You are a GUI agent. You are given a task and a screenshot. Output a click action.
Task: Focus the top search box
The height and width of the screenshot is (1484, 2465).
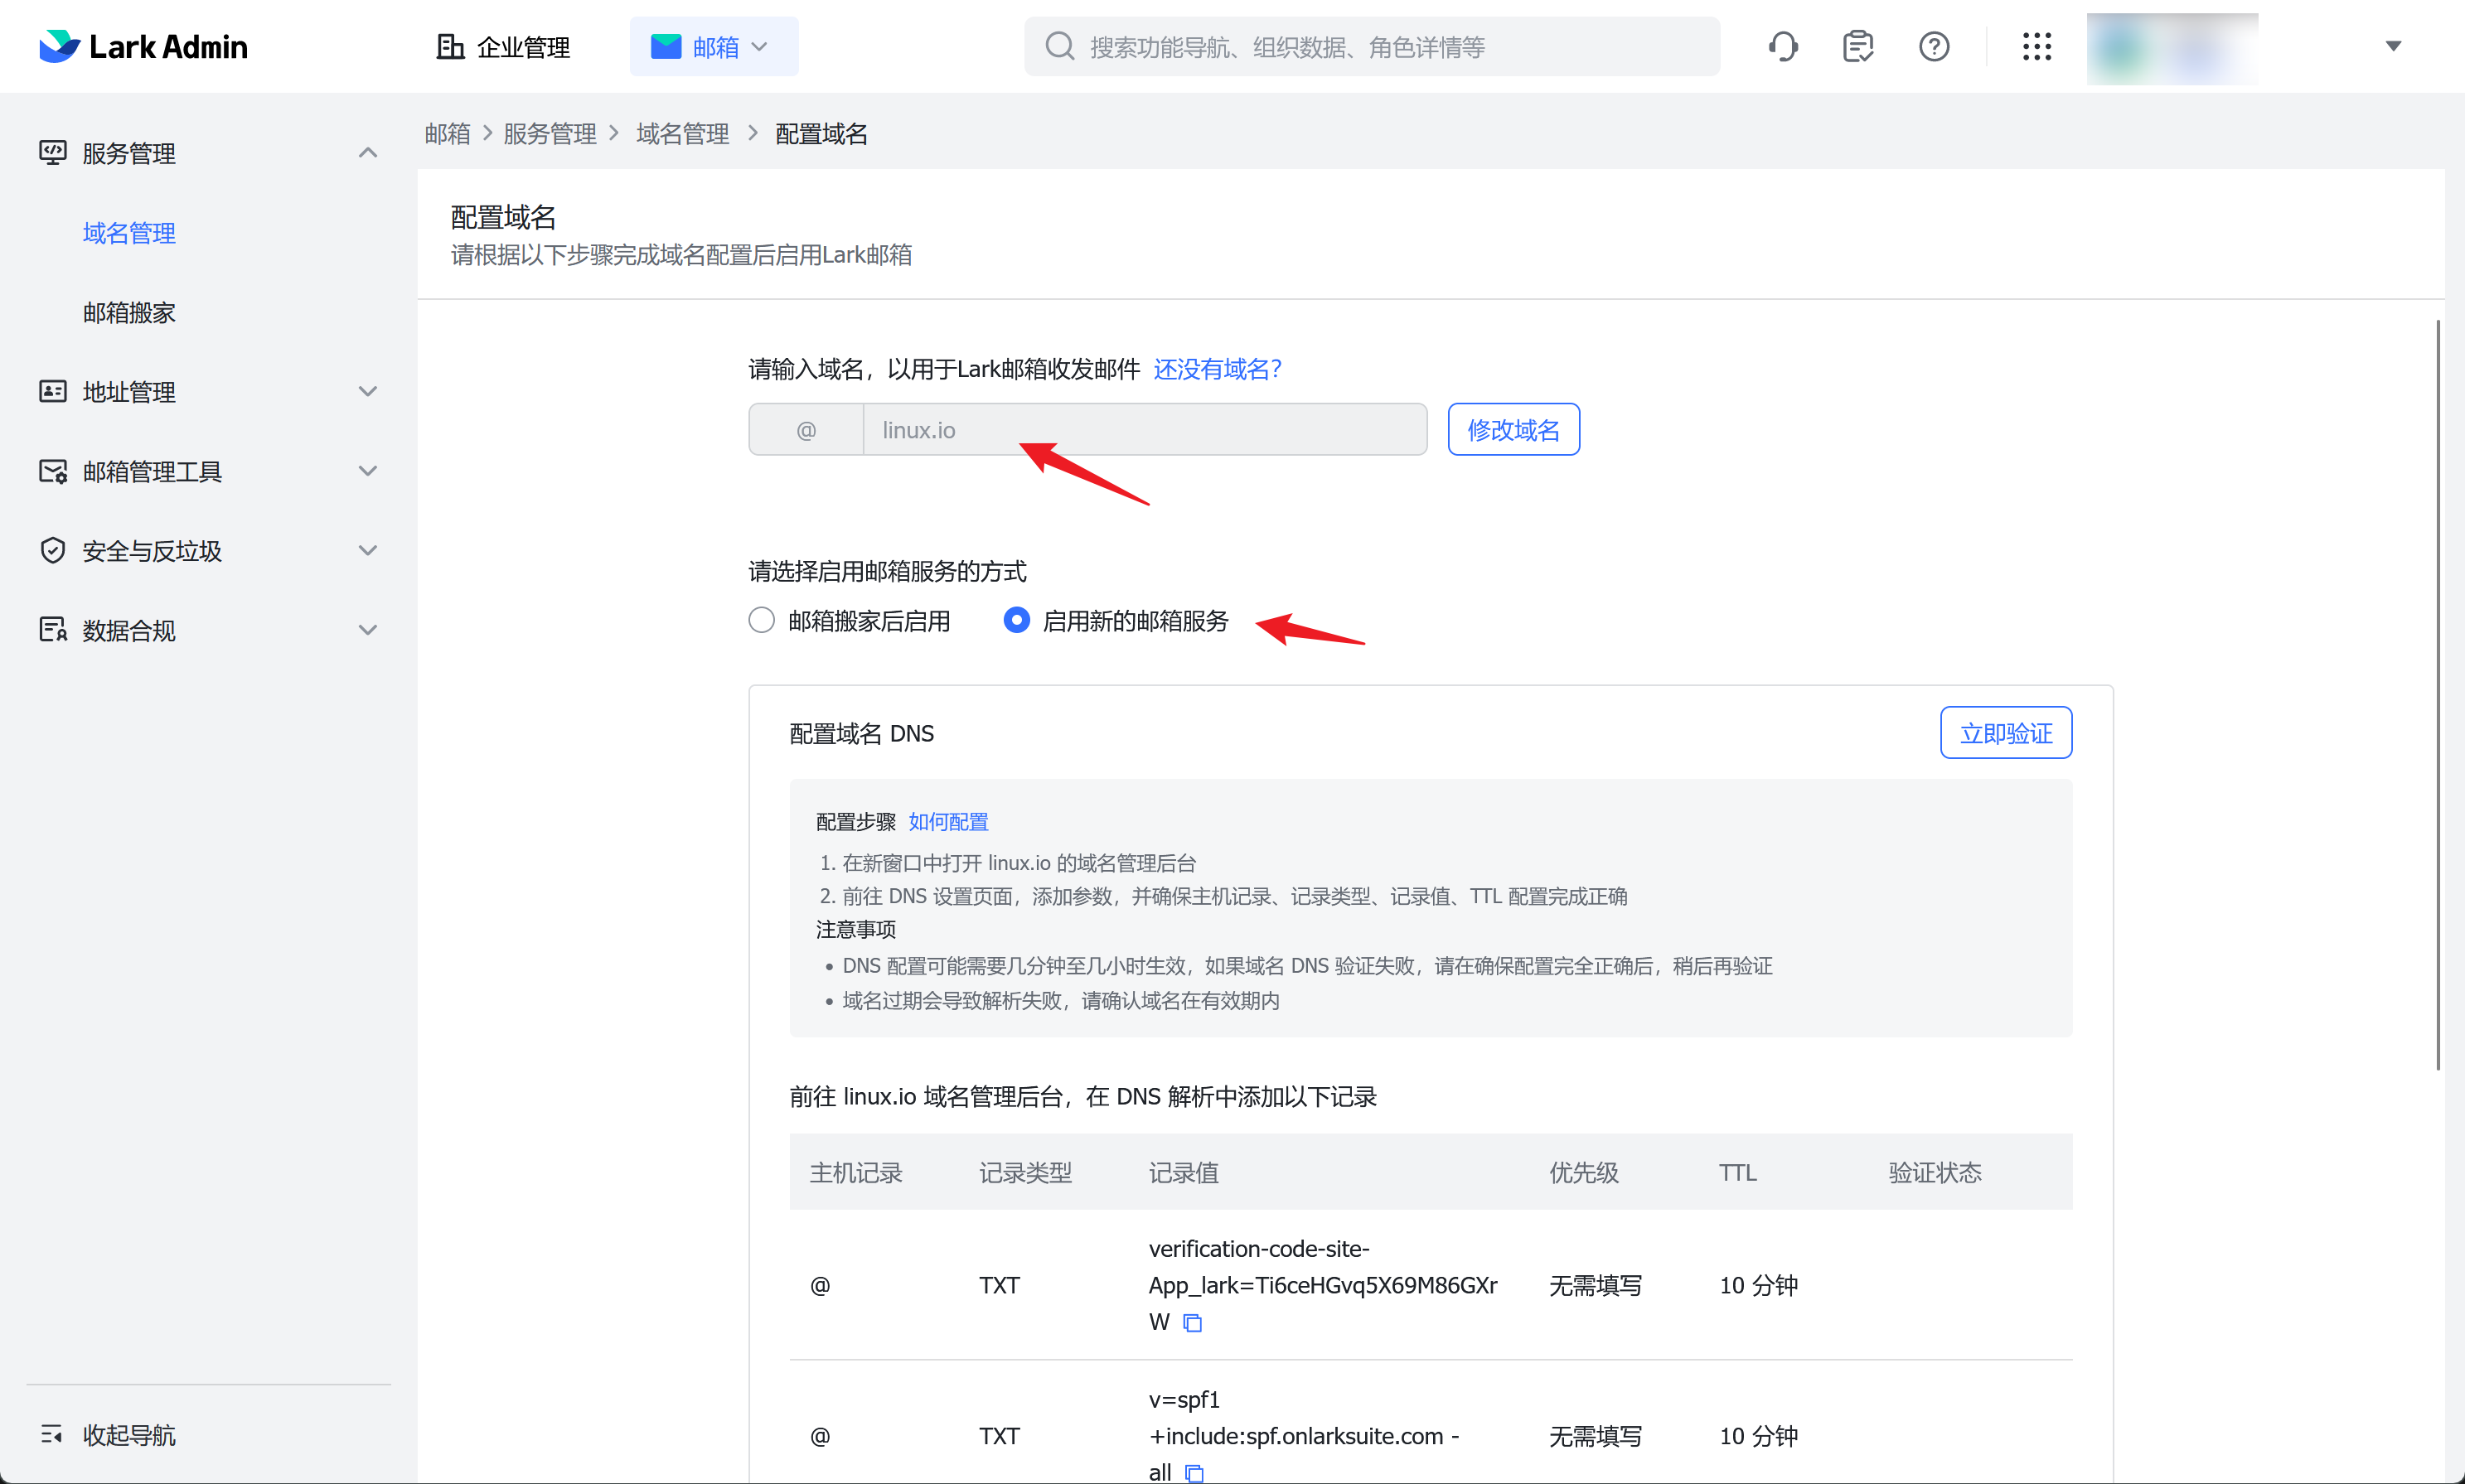pyautogui.click(x=1371, y=46)
